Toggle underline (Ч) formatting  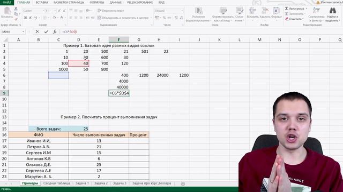35,18
